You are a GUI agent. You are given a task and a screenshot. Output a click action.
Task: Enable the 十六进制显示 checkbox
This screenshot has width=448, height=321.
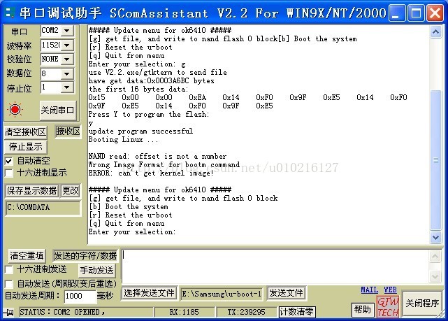(x=9, y=173)
